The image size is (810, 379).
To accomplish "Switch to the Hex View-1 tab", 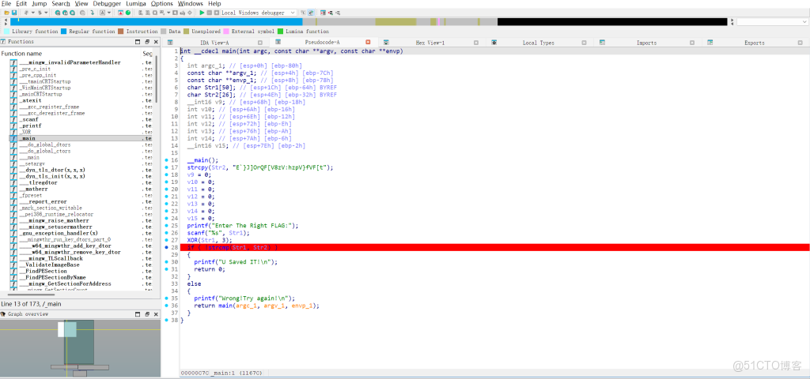I will [x=430, y=43].
